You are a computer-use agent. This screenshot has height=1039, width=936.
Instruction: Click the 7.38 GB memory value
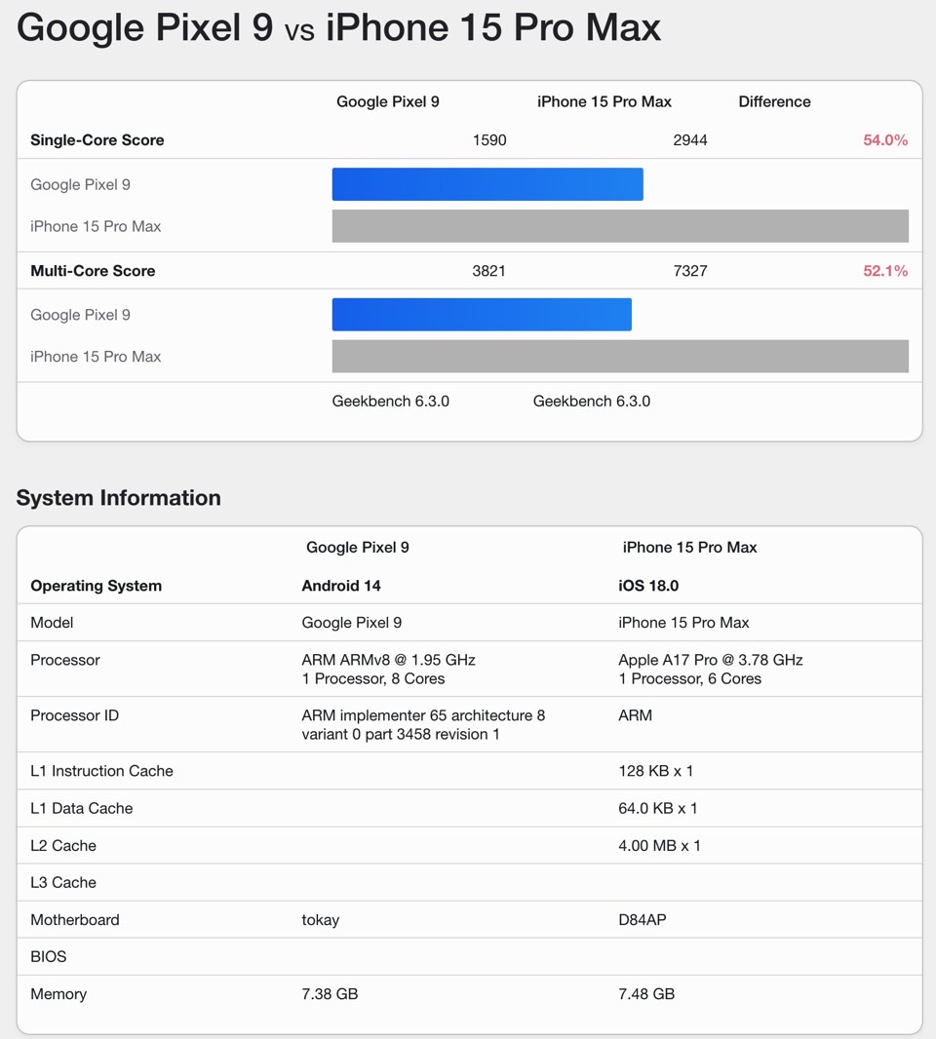[330, 994]
